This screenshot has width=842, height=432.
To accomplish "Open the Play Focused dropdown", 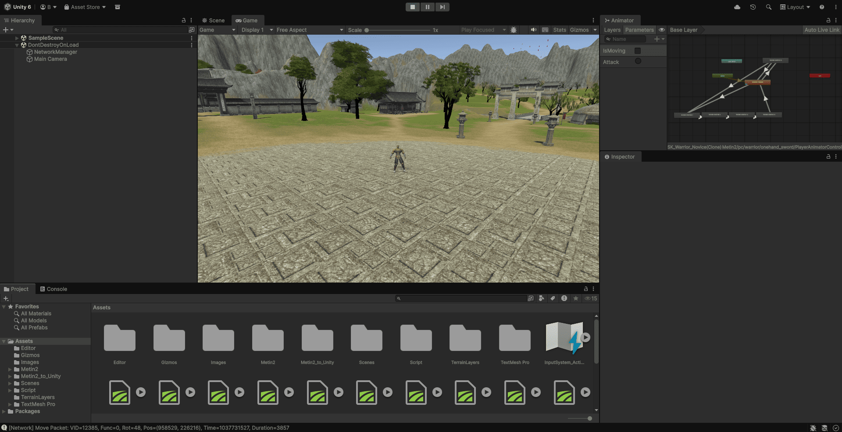I will coord(483,30).
